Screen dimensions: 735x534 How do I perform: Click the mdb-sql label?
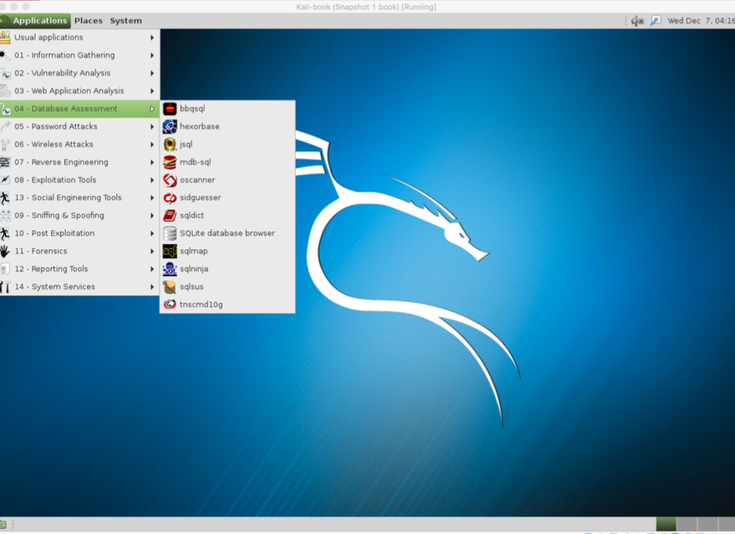[195, 162]
